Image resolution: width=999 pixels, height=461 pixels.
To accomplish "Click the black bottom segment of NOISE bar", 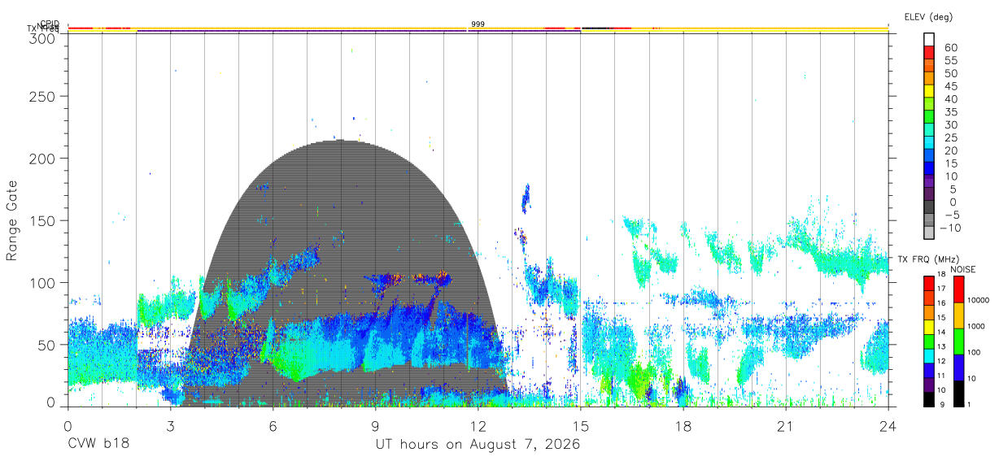I will pyautogui.click(x=958, y=394).
